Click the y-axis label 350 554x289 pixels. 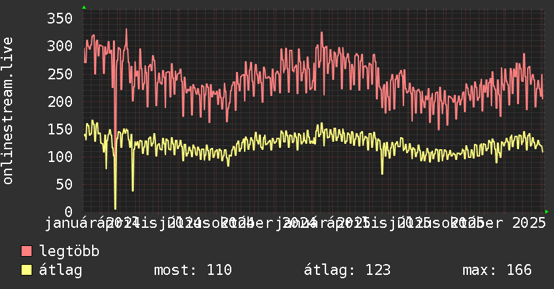click(60, 18)
